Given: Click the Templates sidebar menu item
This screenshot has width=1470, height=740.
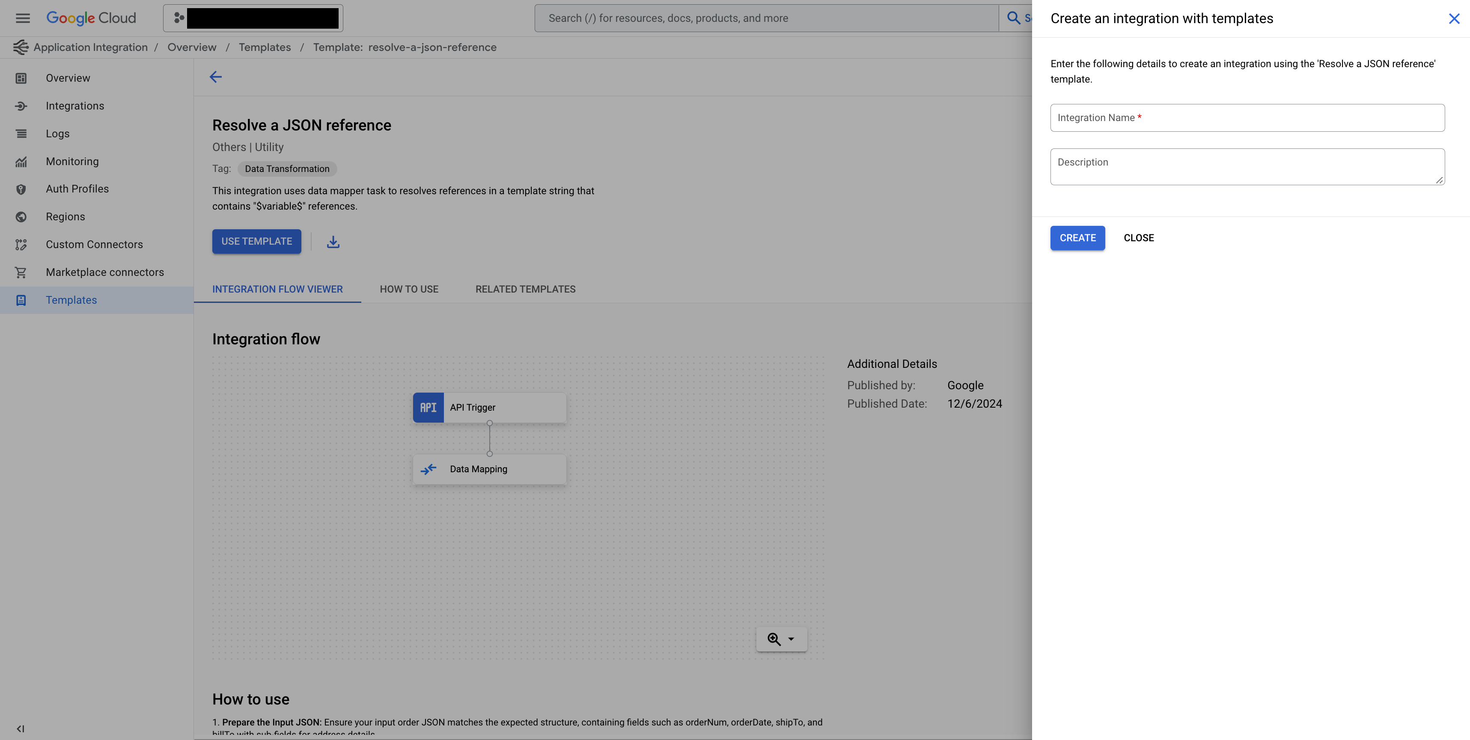Looking at the screenshot, I should [x=71, y=300].
